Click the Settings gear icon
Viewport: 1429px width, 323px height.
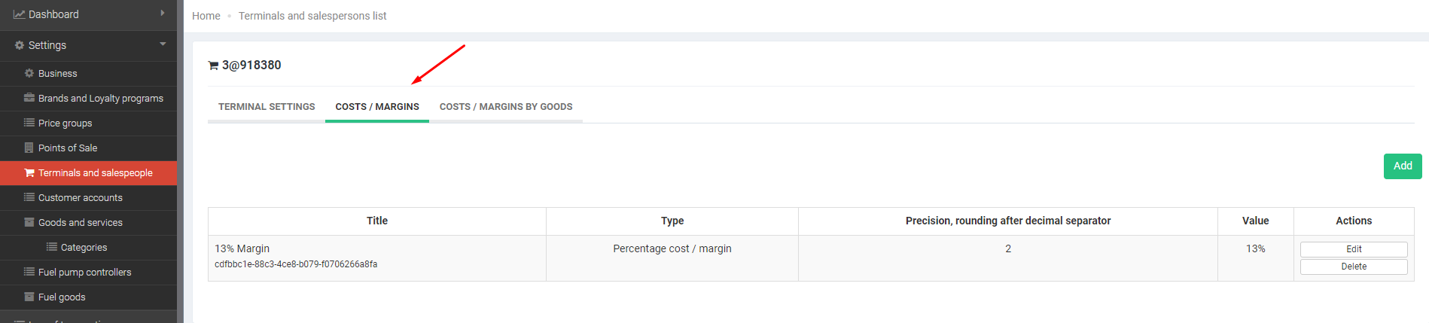[x=20, y=45]
